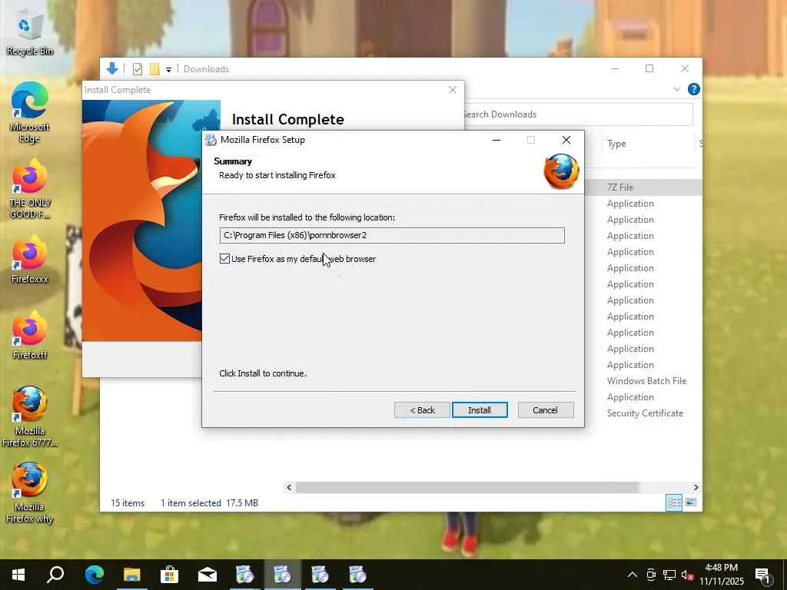Sort by the Type column header
The height and width of the screenshot is (590, 787).
point(616,144)
